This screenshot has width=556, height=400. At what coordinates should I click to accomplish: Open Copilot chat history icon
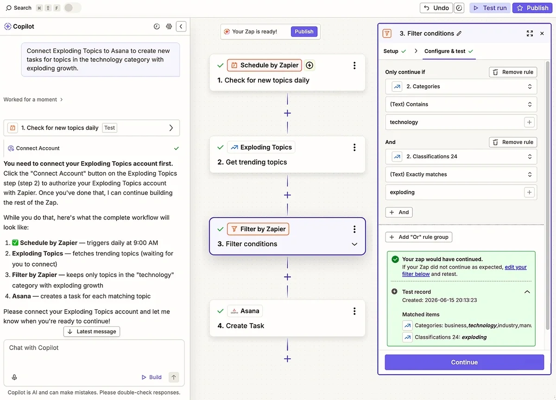(x=157, y=26)
